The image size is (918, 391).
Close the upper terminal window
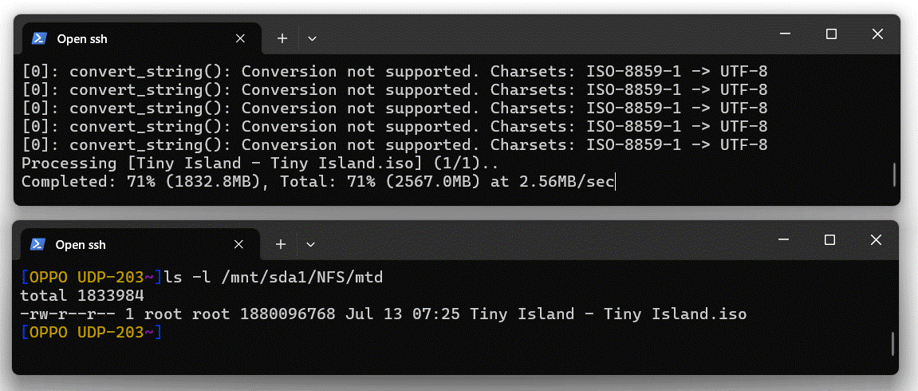click(x=877, y=34)
